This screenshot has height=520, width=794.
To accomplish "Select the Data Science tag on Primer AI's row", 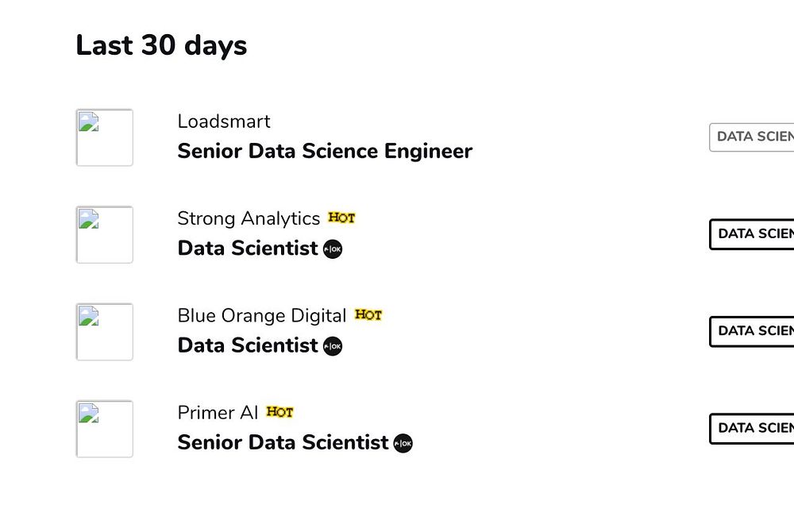I will point(754,429).
